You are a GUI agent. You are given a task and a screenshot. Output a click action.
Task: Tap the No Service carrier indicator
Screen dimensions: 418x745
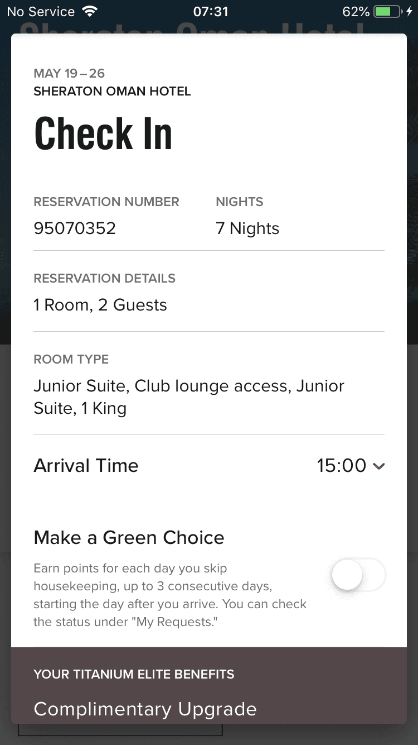[41, 11]
